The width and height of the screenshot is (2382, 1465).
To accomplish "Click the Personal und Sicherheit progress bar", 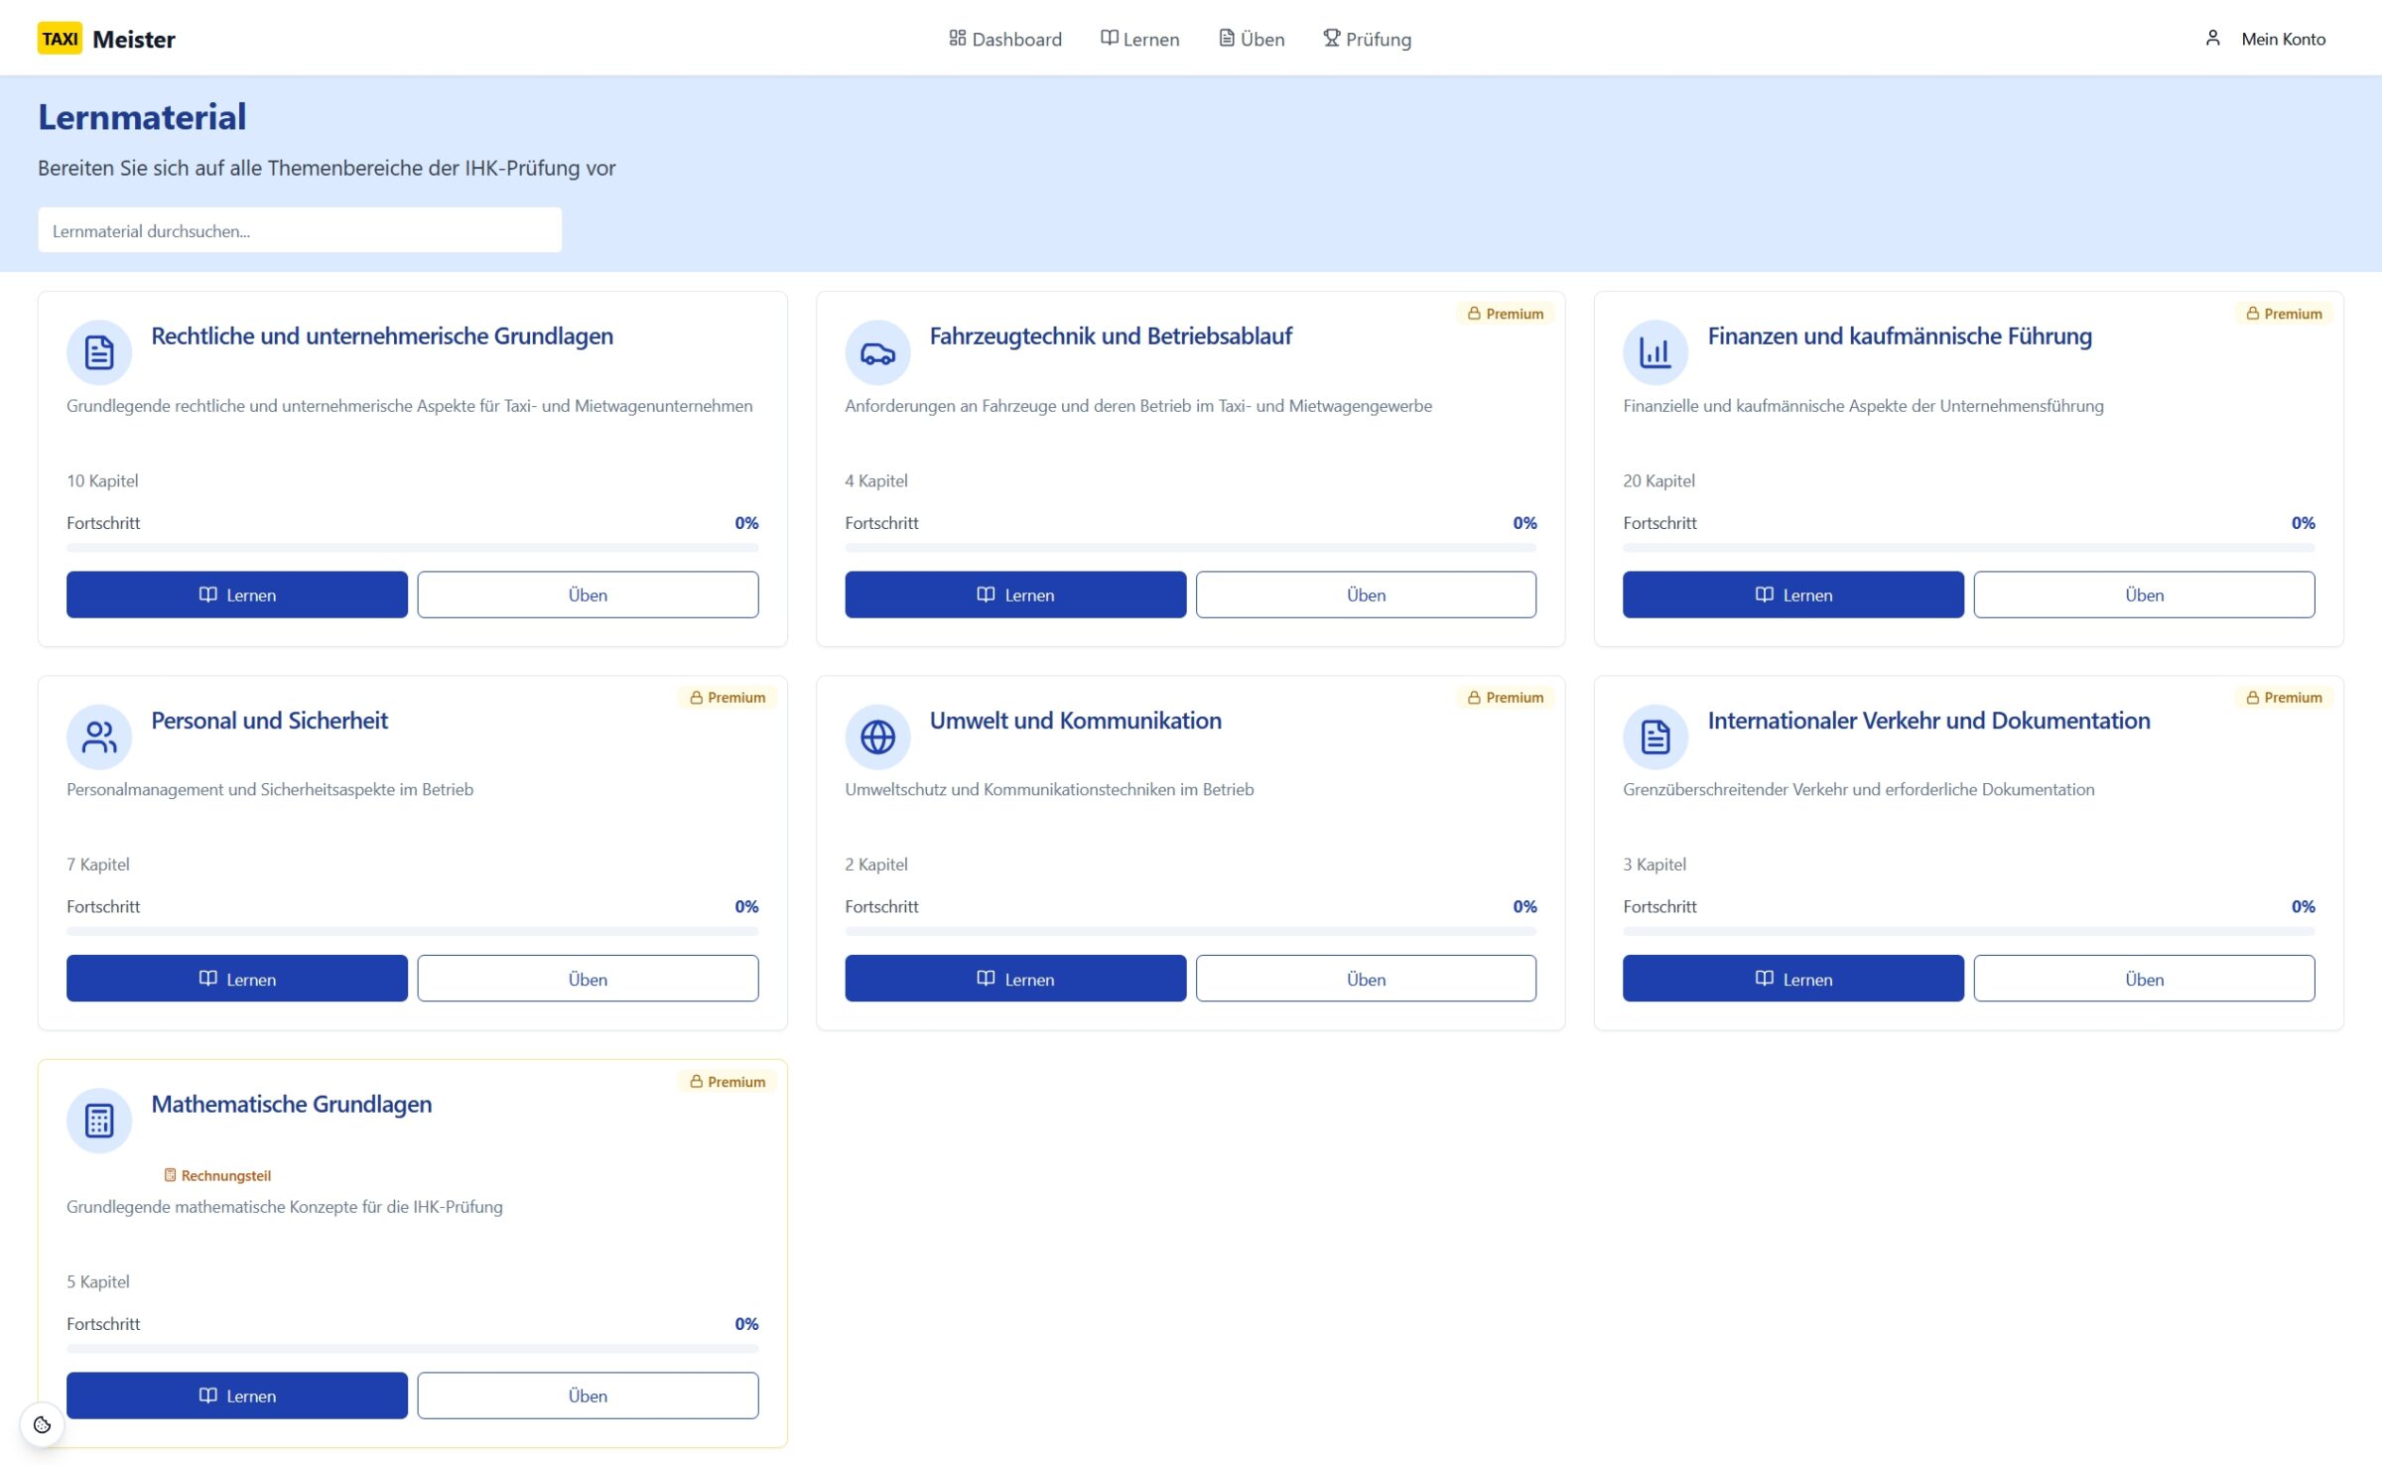I will point(412,931).
